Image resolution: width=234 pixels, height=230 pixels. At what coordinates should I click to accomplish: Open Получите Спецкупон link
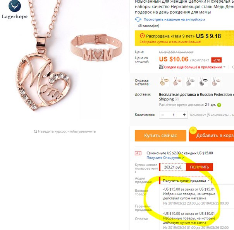click(x=165, y=158)
